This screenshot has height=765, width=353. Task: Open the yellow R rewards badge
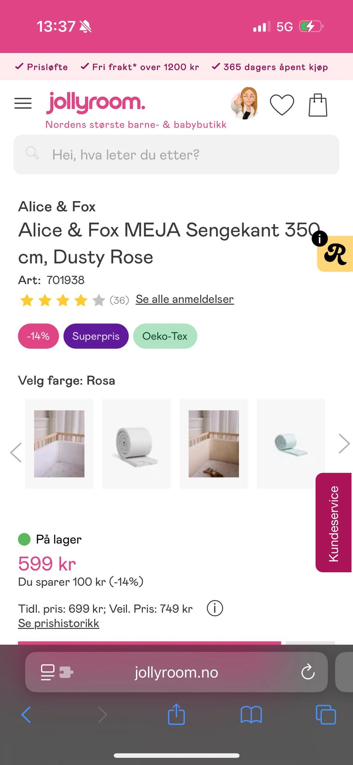[335, 254]
